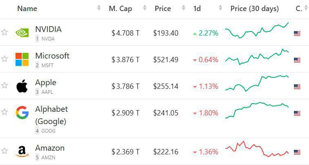Add Amazon to favorites with star

tap(4, 151)
